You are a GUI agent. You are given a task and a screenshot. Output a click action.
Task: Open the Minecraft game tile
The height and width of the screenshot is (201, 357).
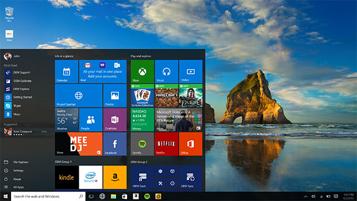166,95
